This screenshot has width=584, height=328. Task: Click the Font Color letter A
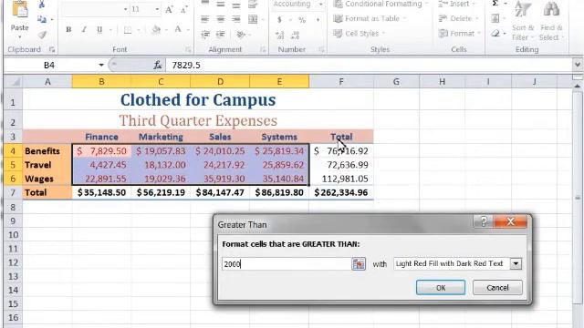coord(178,30)
